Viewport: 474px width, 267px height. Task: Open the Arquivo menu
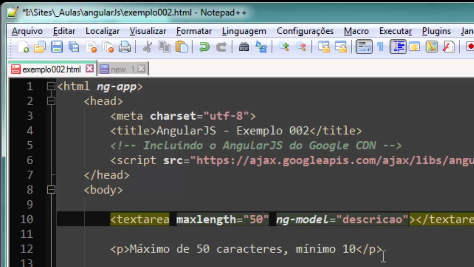point(27,31)
